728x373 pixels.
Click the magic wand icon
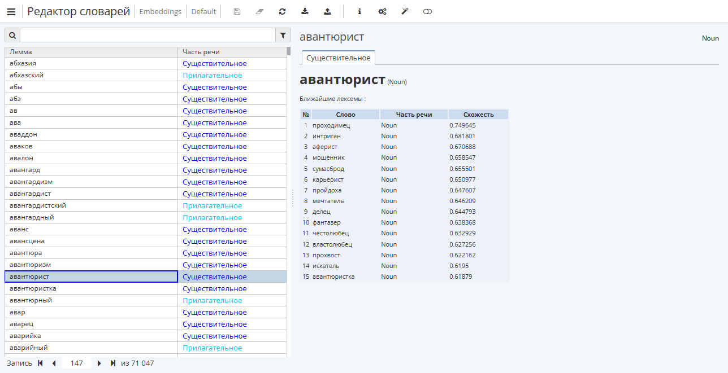(405, 11)
